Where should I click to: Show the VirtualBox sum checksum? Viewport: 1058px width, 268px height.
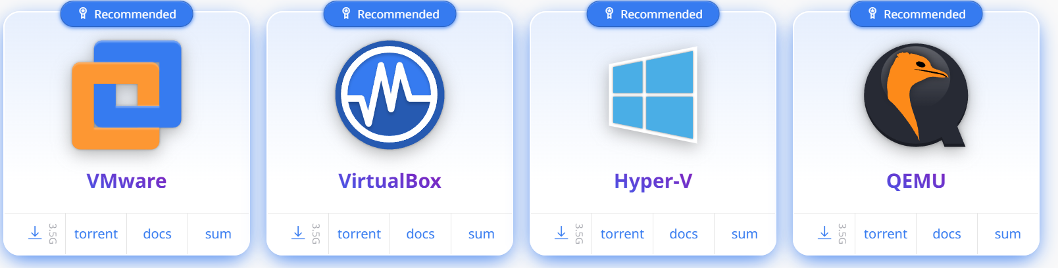pyautogui.click(x=482, y=234)
